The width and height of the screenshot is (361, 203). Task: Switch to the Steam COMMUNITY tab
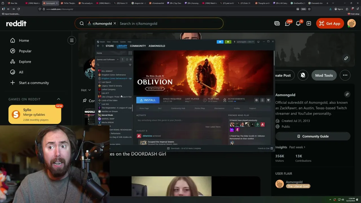[x=138, y=46]
